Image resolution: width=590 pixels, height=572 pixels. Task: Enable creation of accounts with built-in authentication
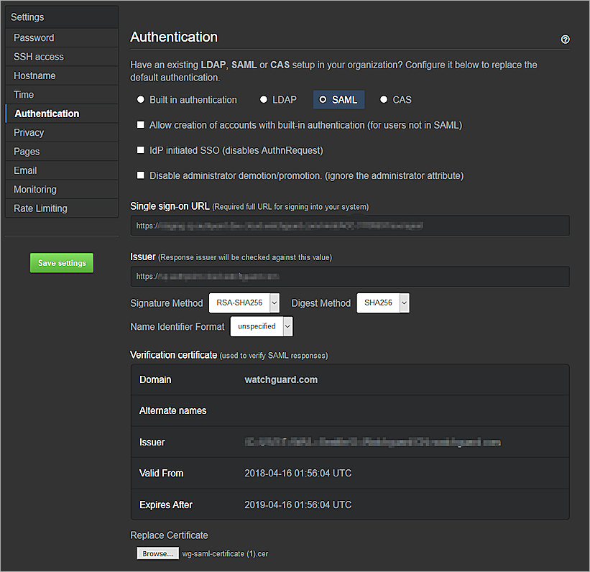[x=141, y=125]
